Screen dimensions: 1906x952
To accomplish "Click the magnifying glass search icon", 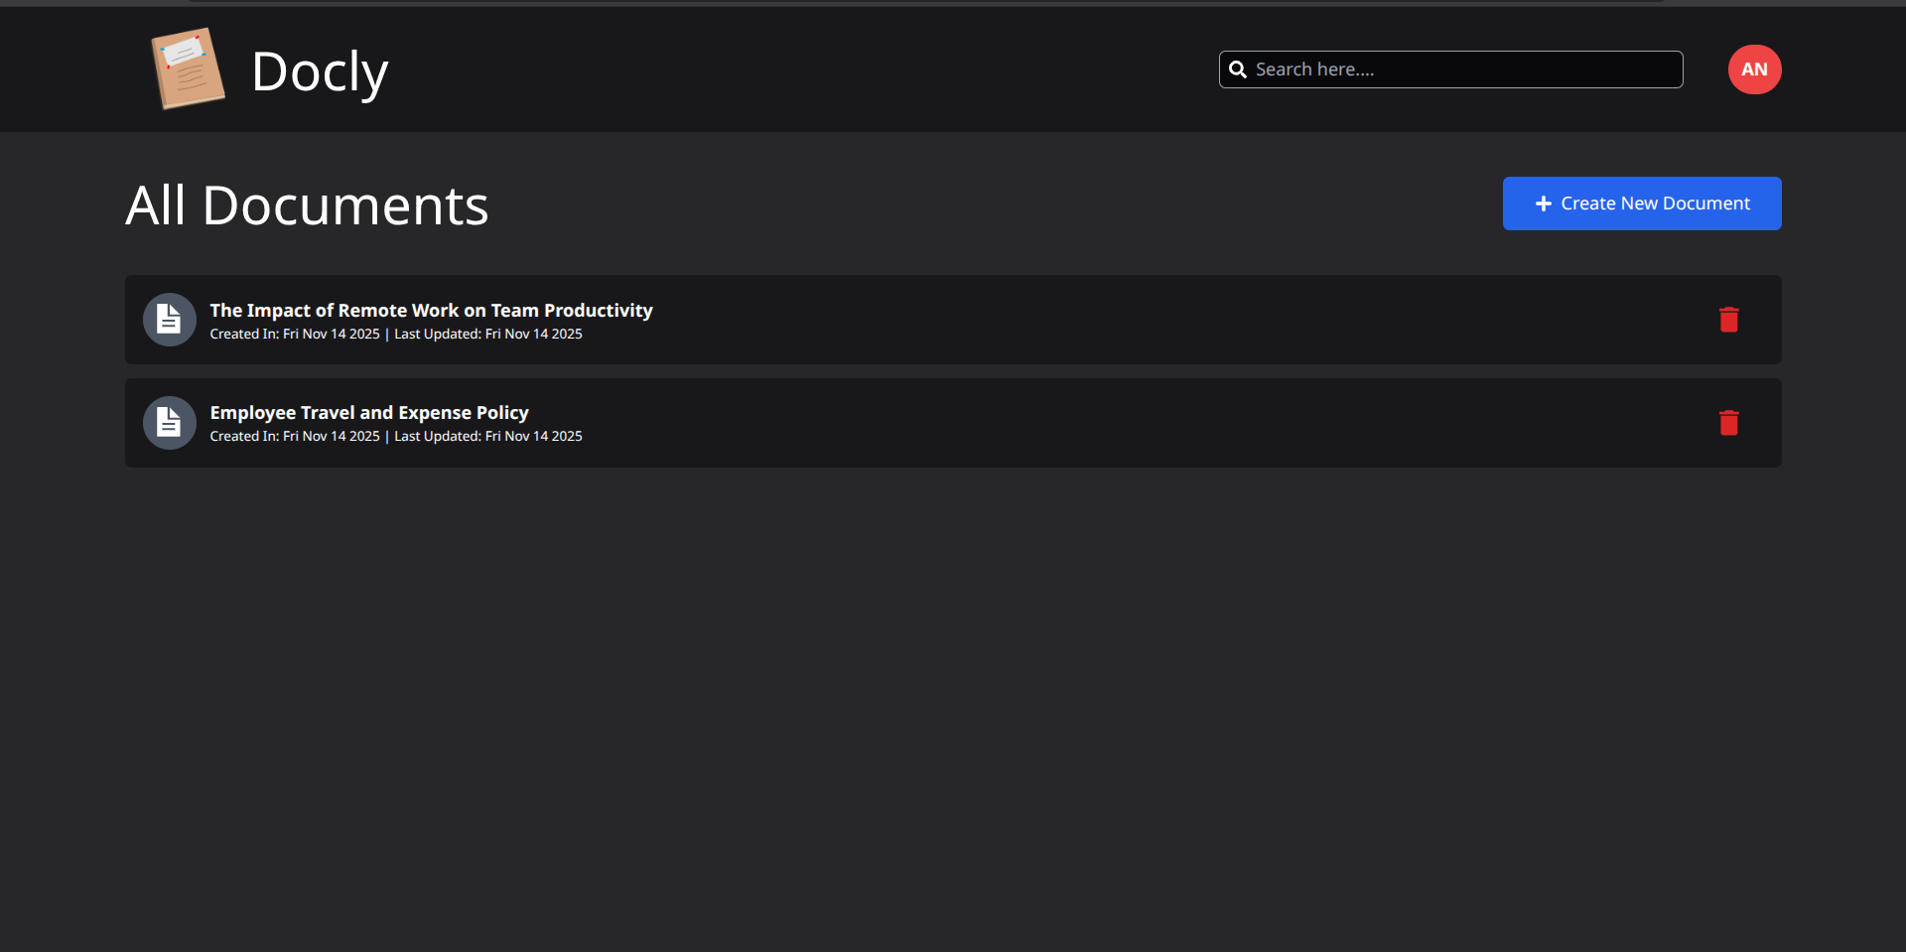I will click(1238, 69).
